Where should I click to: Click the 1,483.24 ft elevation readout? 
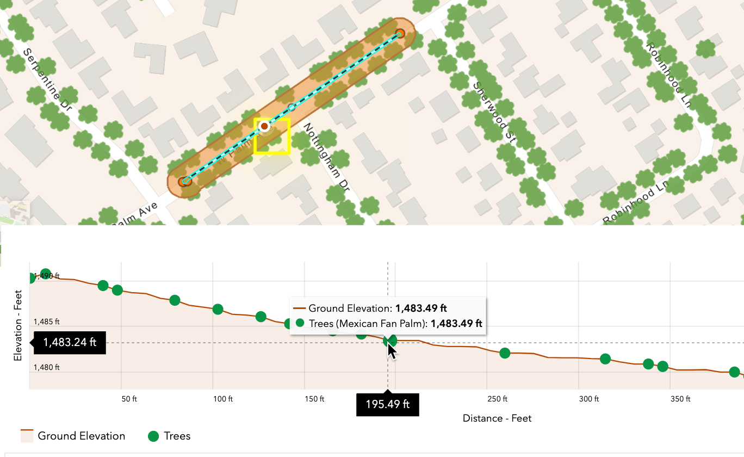[70, 343]
